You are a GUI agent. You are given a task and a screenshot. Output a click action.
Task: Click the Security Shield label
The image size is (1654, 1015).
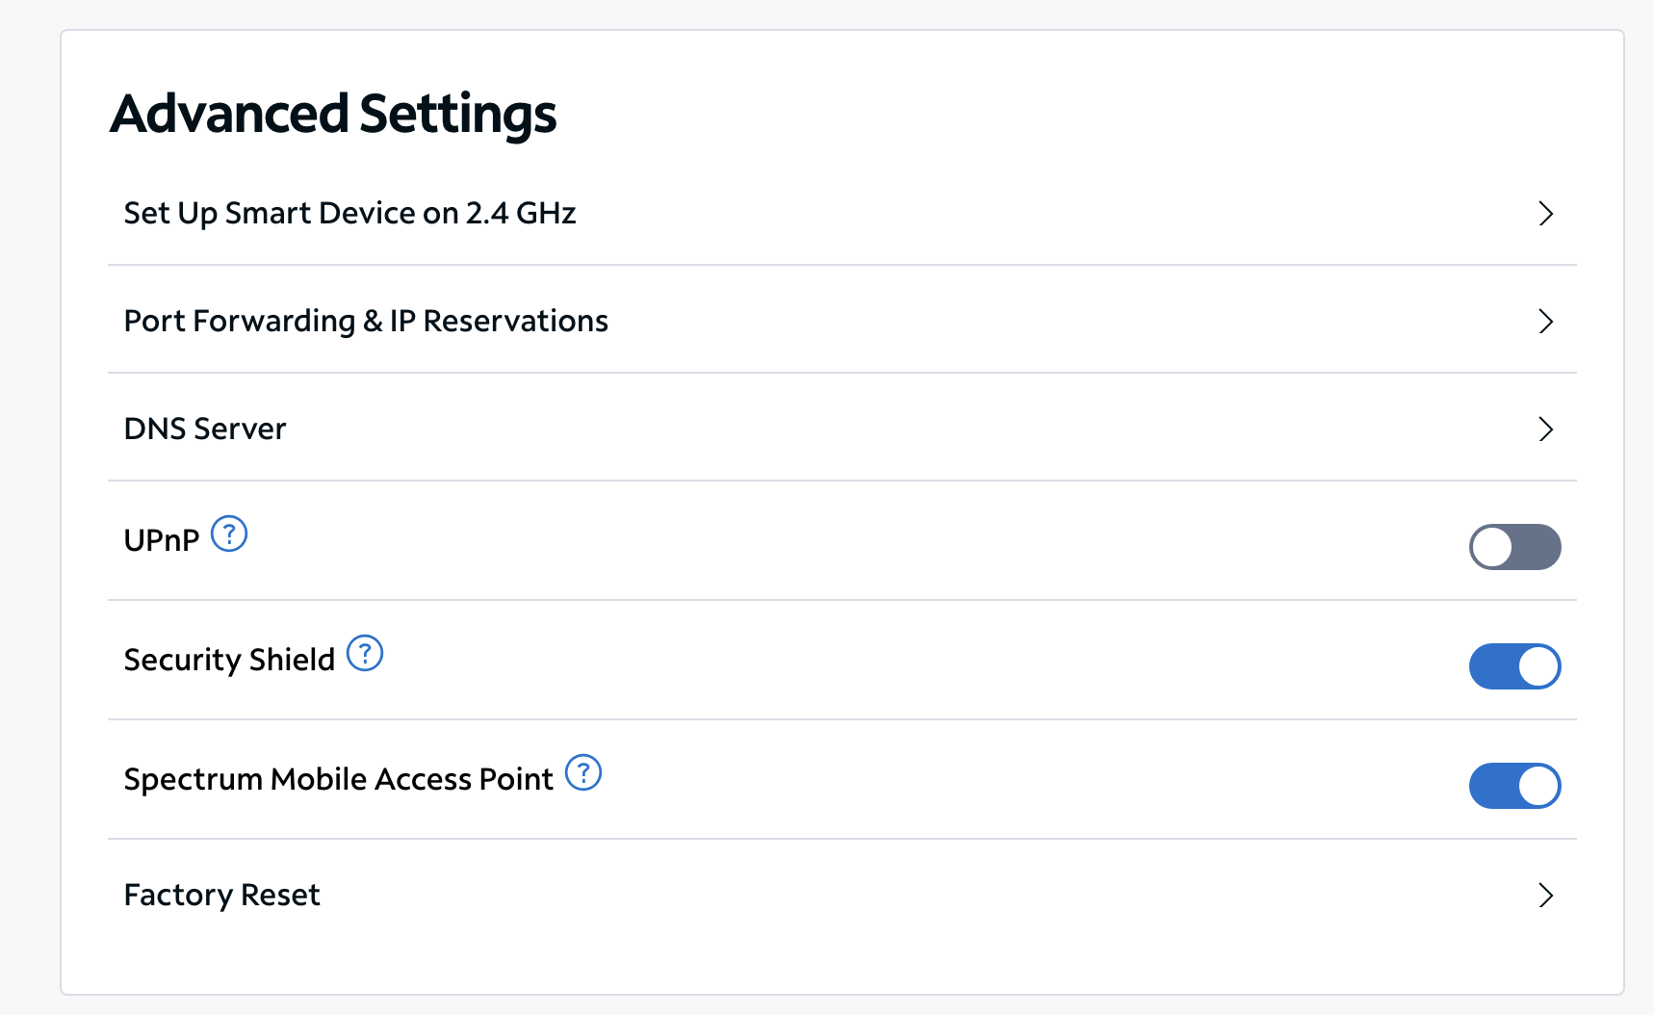click(229, 660)
